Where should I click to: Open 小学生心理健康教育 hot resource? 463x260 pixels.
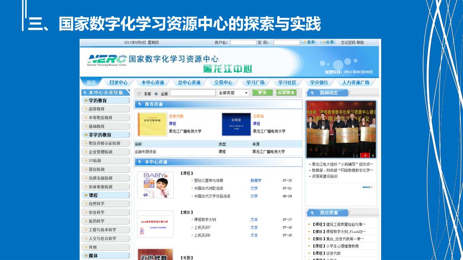342,246
